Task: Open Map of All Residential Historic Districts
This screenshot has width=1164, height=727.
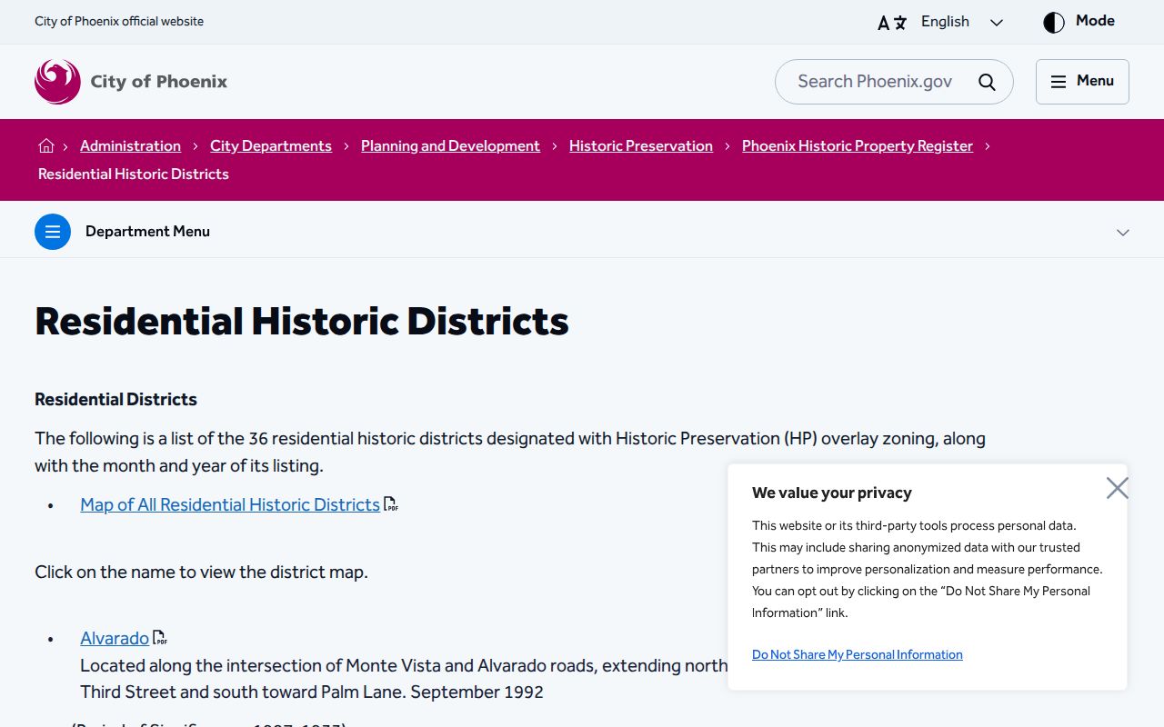Action: pos(230,504)
